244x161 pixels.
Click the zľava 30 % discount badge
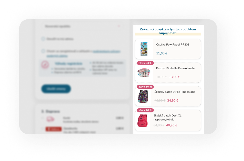(x=145, y=87)
